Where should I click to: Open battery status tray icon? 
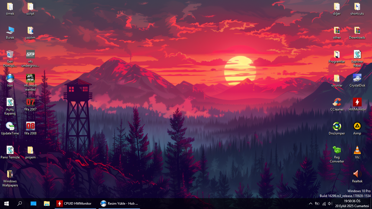317,204
